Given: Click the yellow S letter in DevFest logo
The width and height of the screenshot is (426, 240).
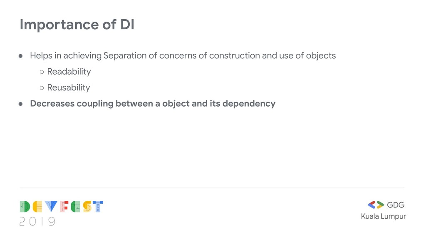Looking at the screenshot, I should [x=87, y=207].
